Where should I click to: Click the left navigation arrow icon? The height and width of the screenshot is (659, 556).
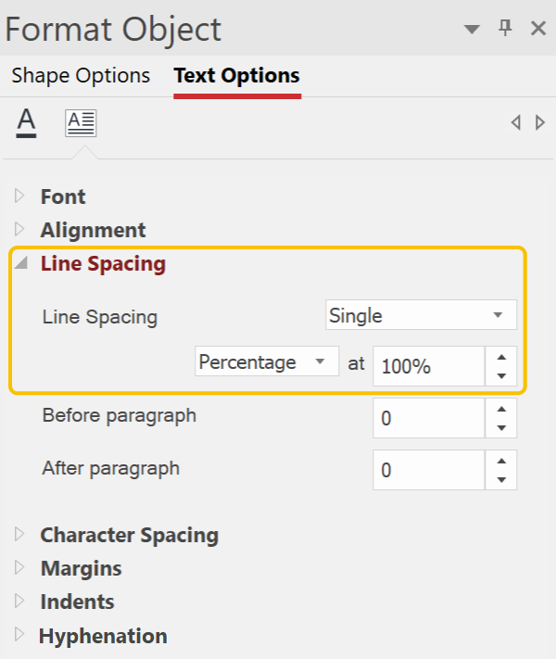pos(516,122)
